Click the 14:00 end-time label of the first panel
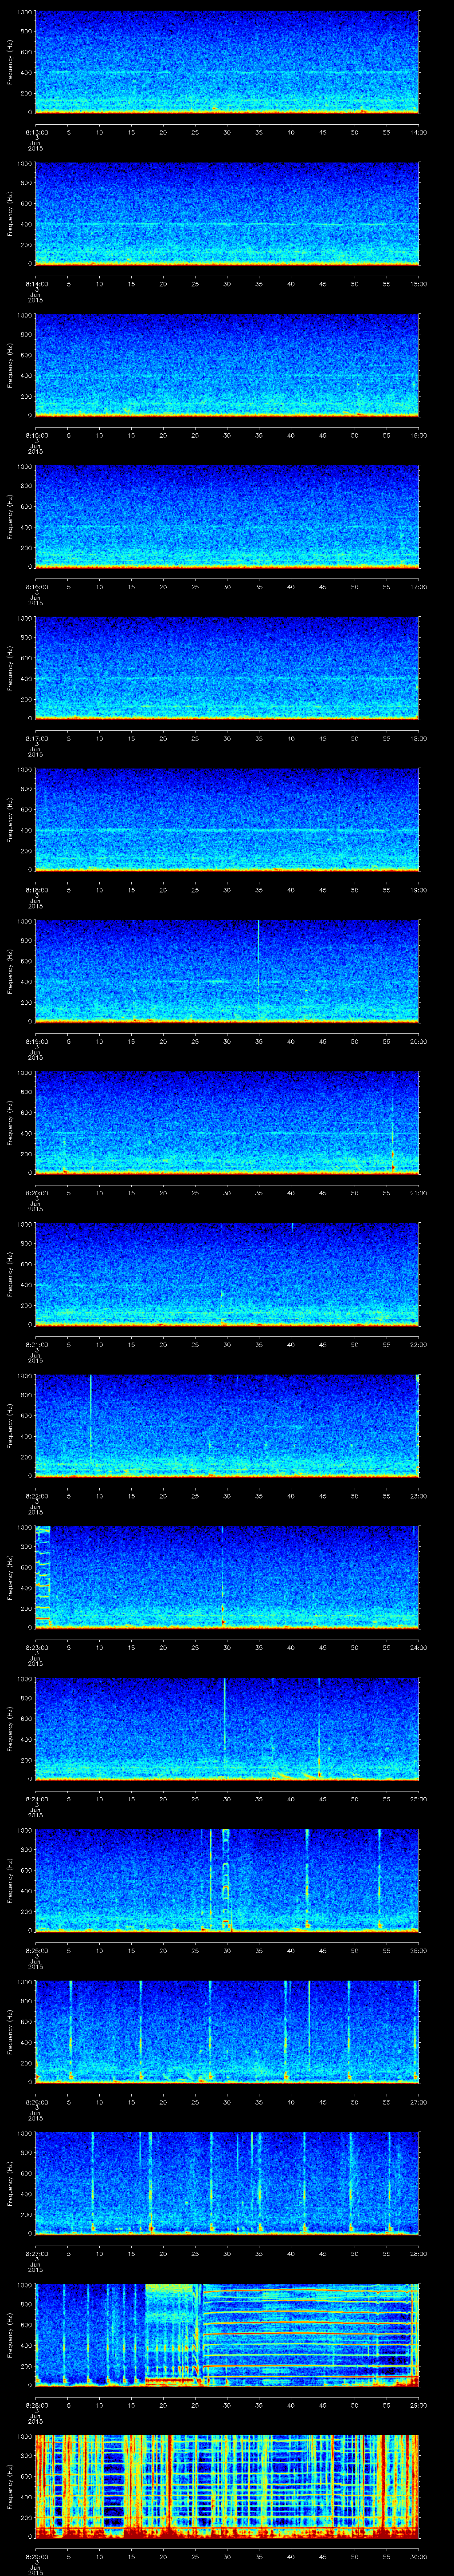The image size is (454, 2576). coord(418,131)
